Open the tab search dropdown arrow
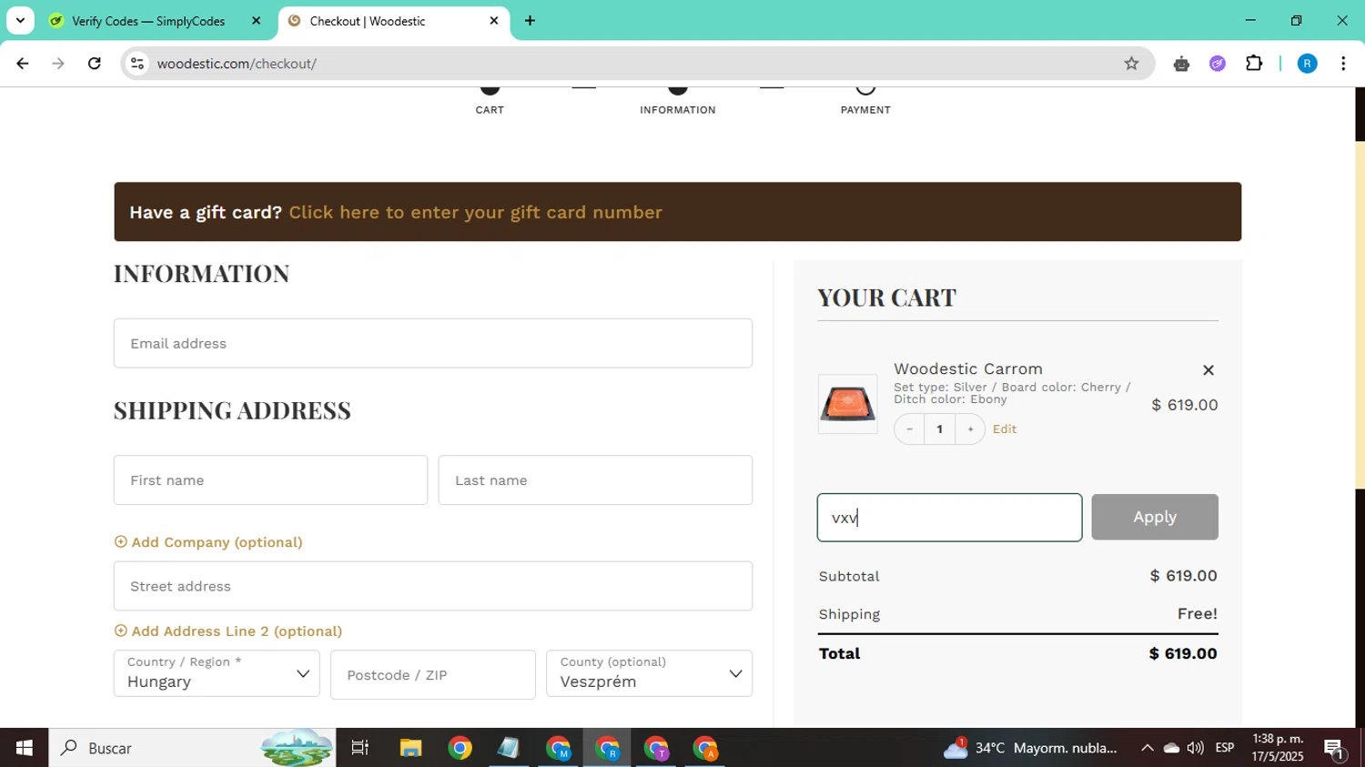Image resolution: width=1365 pixels, height=767 pixels. pyautogui.click(x=20, y=20)
